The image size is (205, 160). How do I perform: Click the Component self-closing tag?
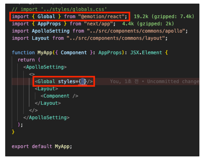coord(59,96)
